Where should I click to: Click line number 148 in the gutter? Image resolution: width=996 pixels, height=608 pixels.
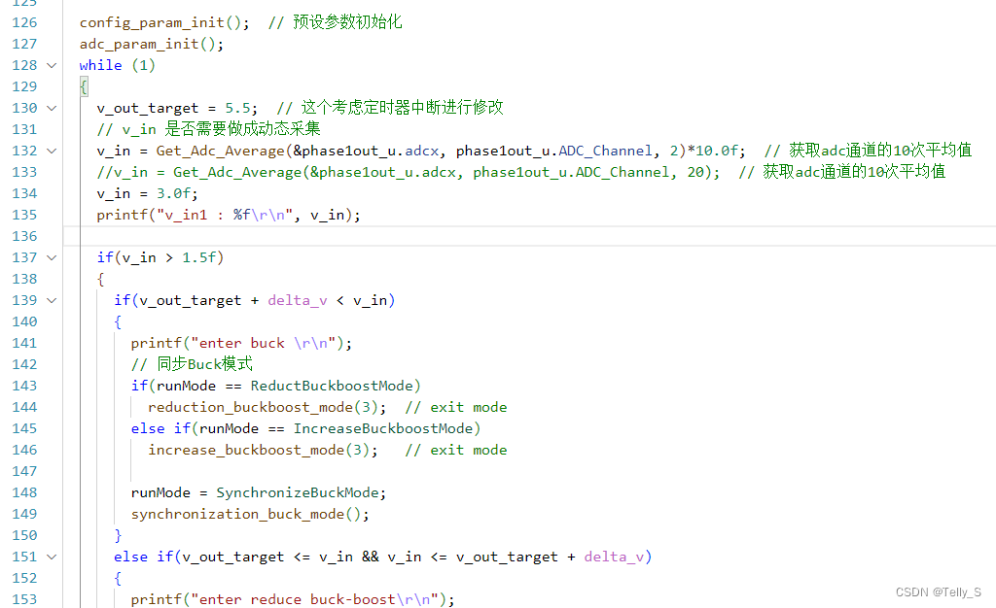pyautogui.click(x=24, y=492)
